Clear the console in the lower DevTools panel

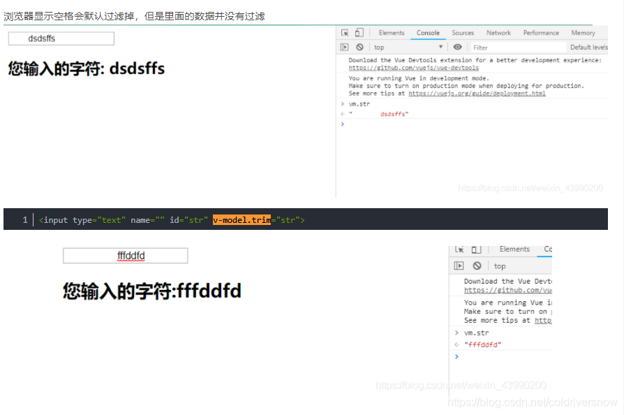[476, 265]
